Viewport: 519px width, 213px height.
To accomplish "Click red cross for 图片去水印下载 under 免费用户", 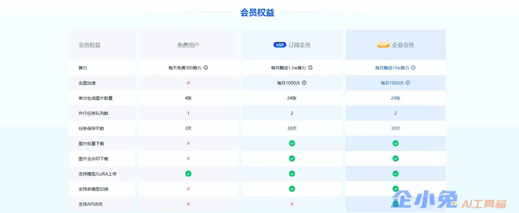I will pyautogui.click(x=188, y=158).
